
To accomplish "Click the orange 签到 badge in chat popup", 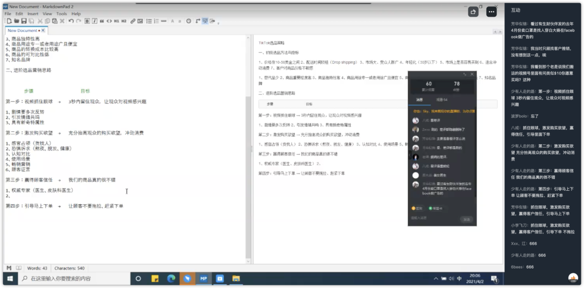I will coord(417,209).
